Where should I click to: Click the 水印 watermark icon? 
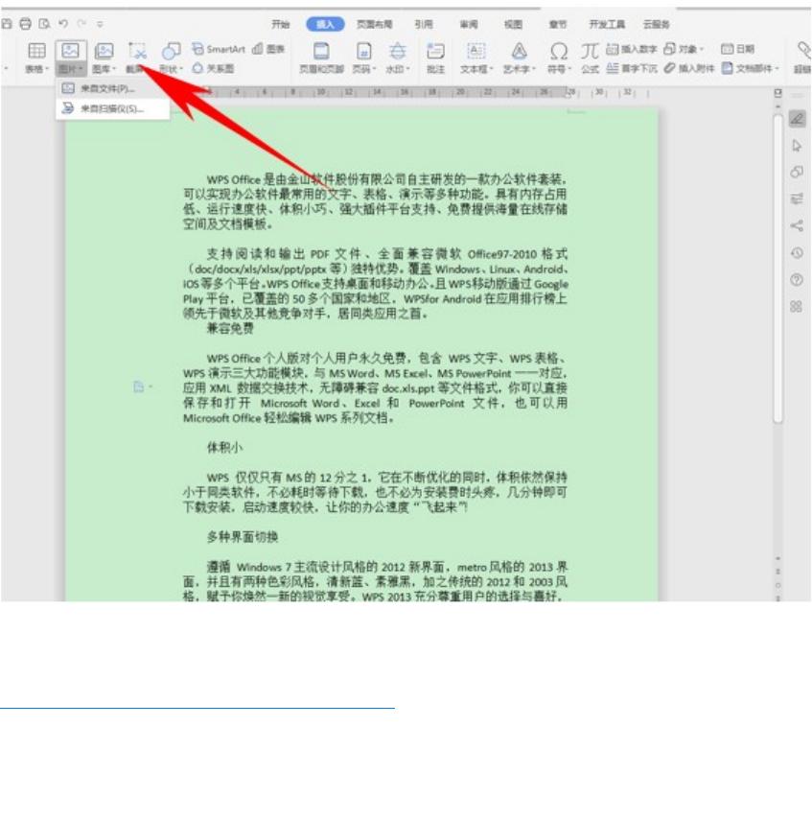coord(398,51)
